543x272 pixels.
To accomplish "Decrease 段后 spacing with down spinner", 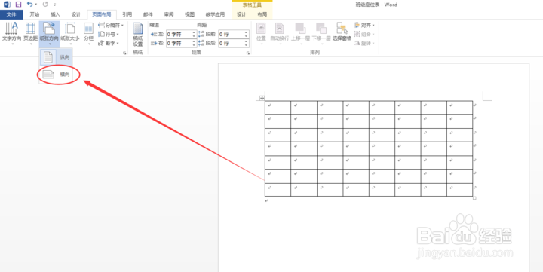I will tap(246, 45).
